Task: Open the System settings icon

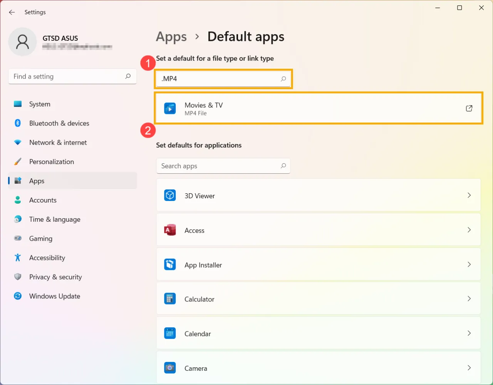Action: [x=18, y=104]
